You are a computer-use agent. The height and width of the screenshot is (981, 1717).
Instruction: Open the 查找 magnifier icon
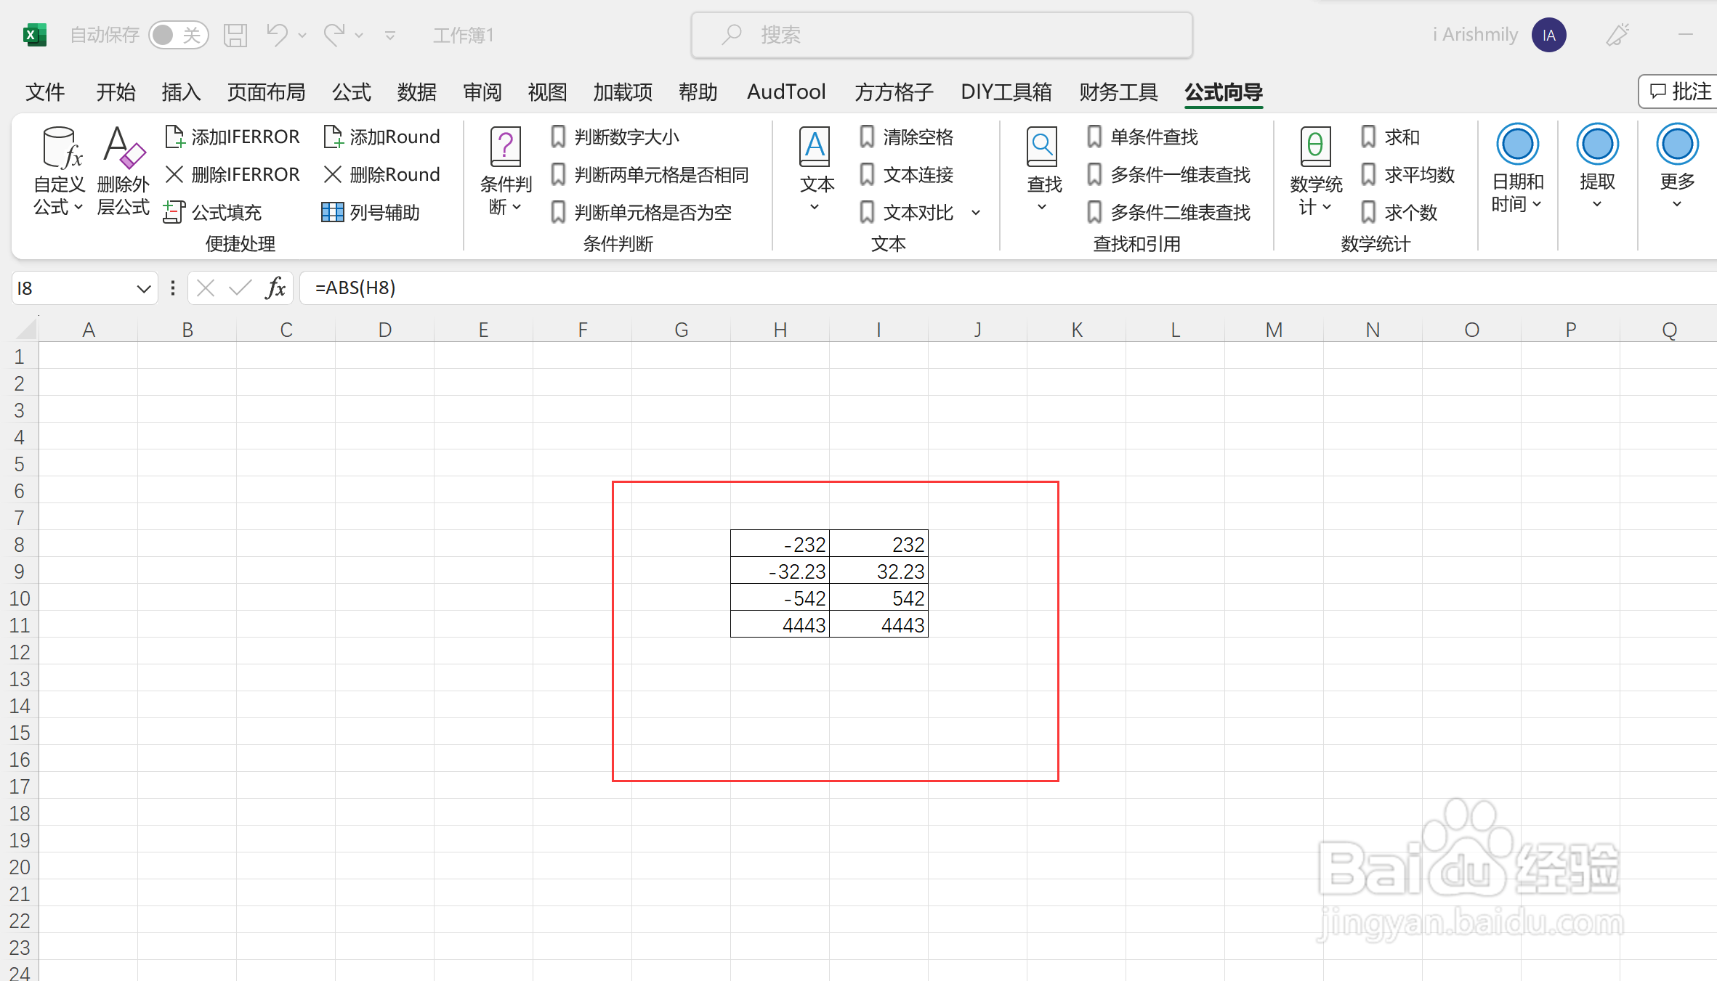click(1043, 147)
